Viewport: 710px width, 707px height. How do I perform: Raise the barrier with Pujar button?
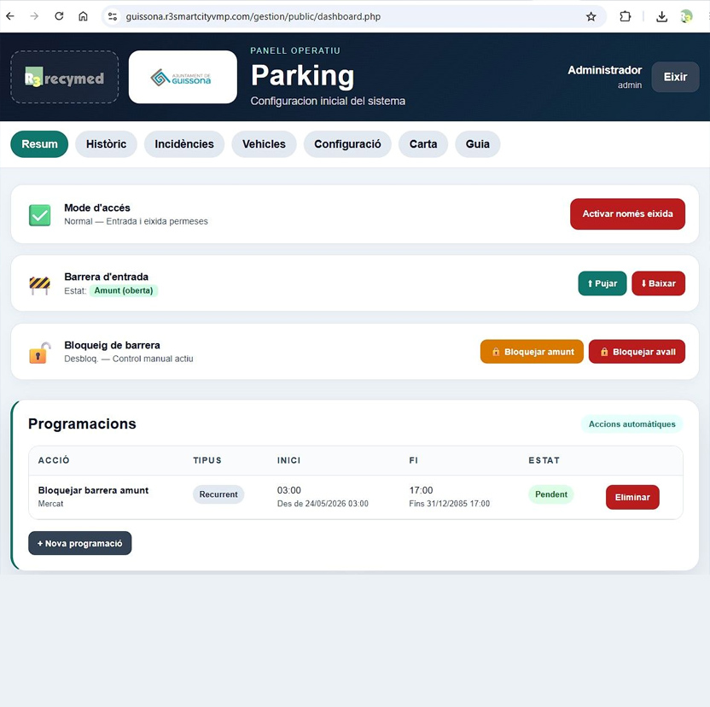tap(602, 283)
